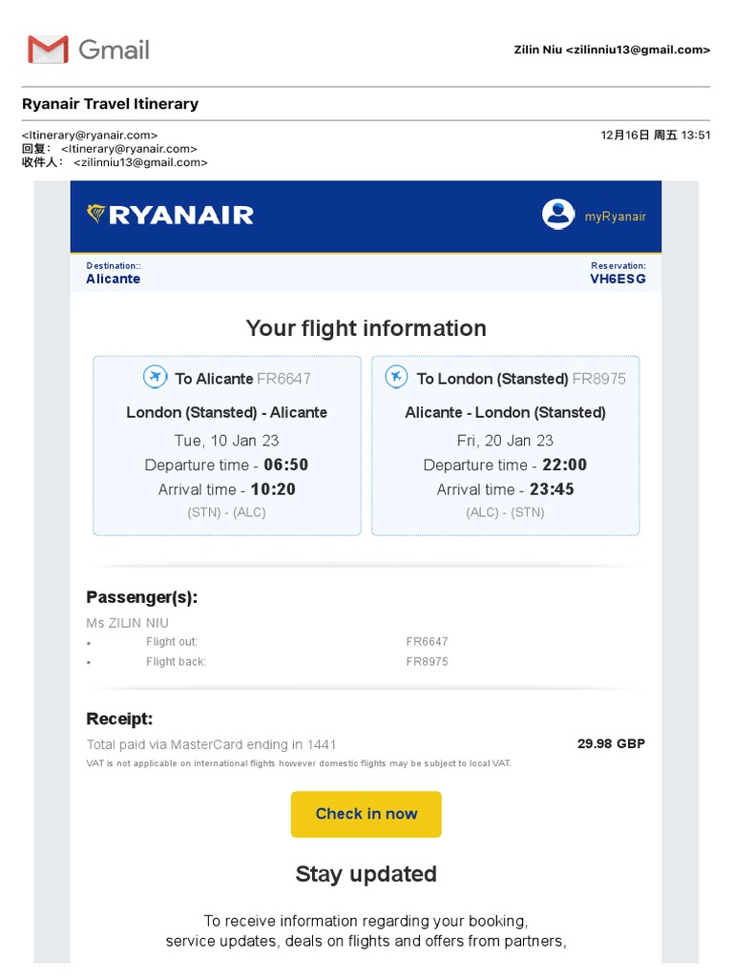This screenshot has height=977, width=733.
Task: Click the Ryanair Travel Itinerary subject line
Action: 111,104
